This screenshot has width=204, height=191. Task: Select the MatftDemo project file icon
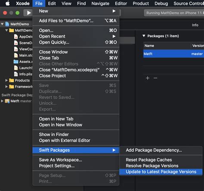click(7, 24)
